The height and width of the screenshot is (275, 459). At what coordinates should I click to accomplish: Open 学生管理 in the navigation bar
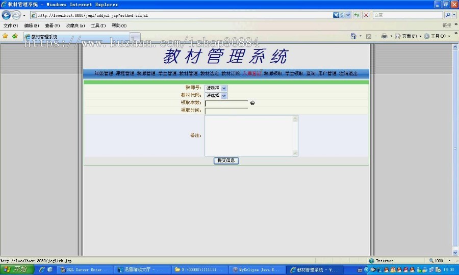167,74
